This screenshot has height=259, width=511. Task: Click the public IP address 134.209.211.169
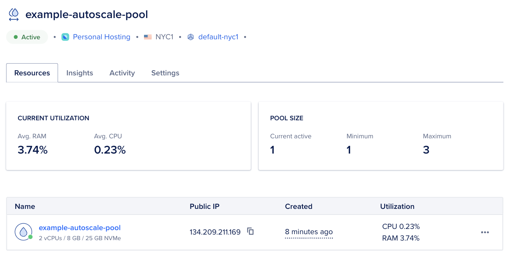[215, 232]
